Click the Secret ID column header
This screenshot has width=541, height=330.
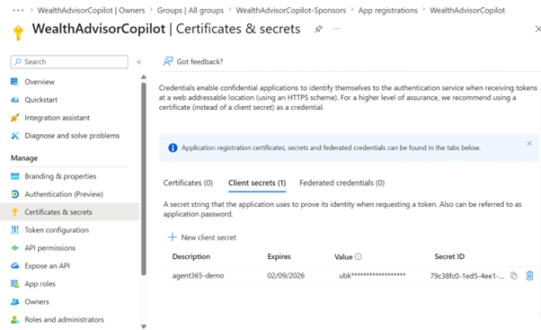(449, 256)
